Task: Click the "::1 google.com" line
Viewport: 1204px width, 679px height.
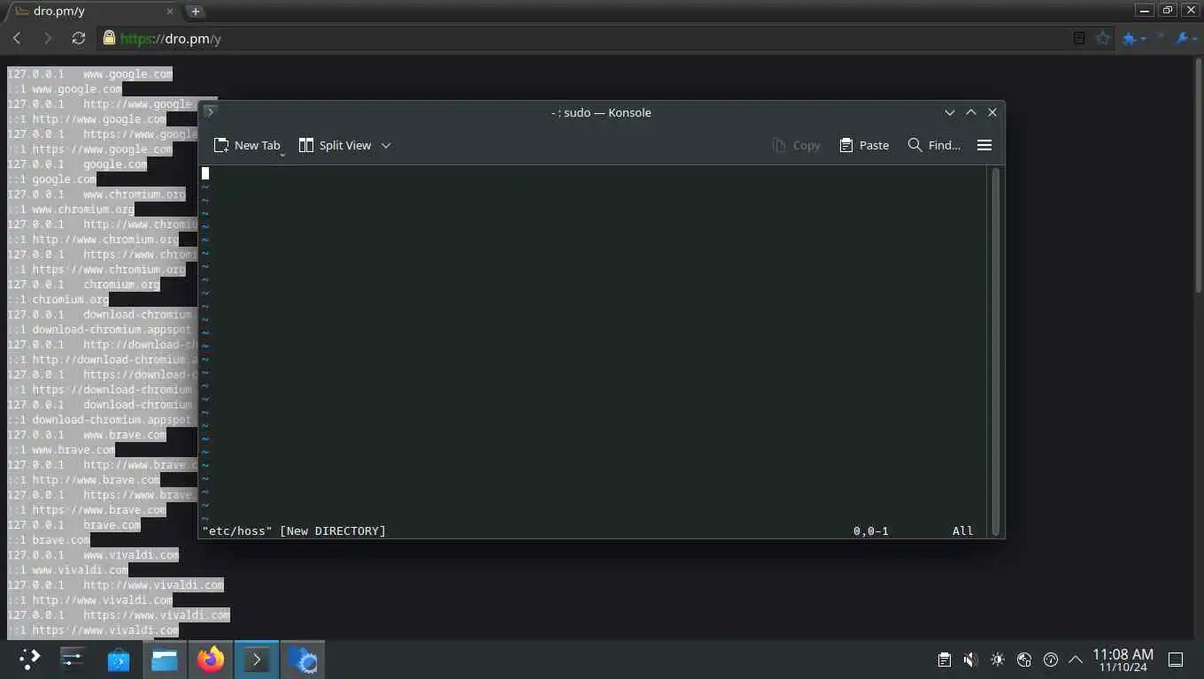Action: [x=51, y=179]
